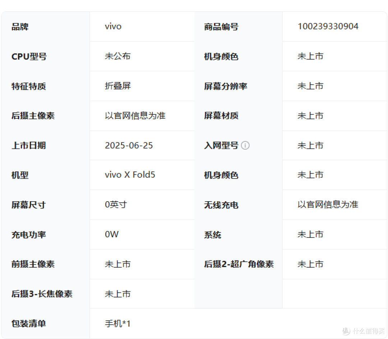Click the info icon beside 入网型号
The width and height of the screenshot is (388, 339).
[x=245, y=145]
